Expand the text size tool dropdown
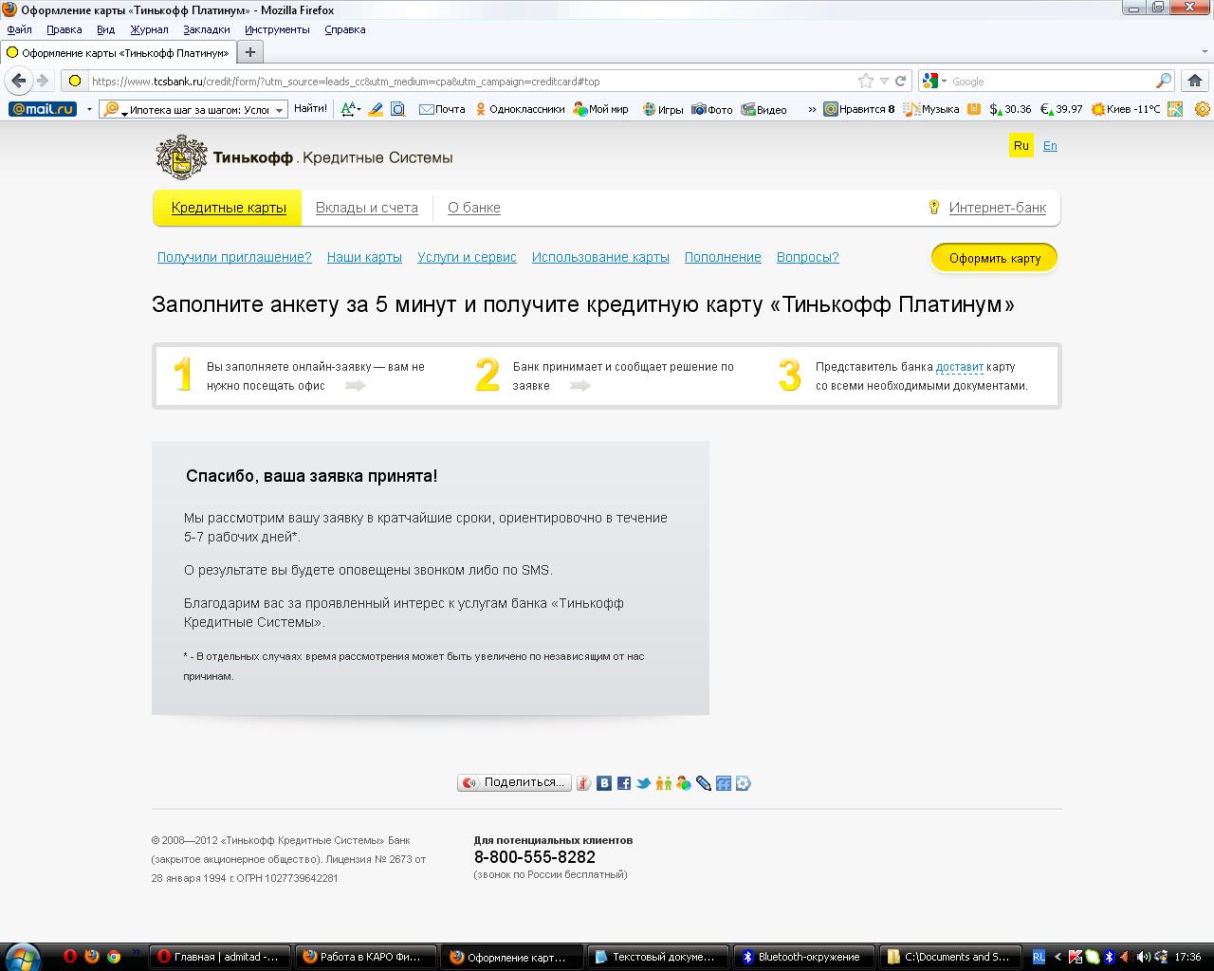Image resolution: width=1214 pixels, height=971 pixels. [358, 110]
